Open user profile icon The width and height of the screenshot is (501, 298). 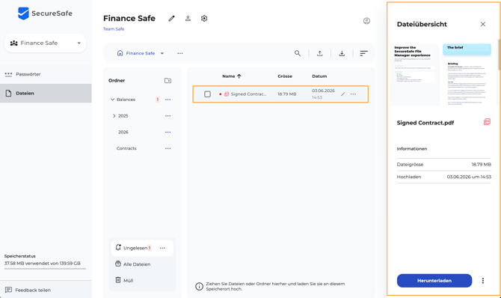pyautogui.click(x=366, y=21)
